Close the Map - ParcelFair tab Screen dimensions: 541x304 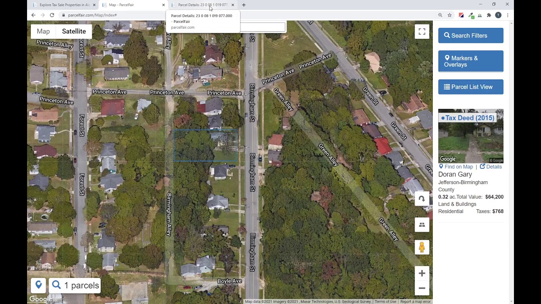(x=164, y=5)
